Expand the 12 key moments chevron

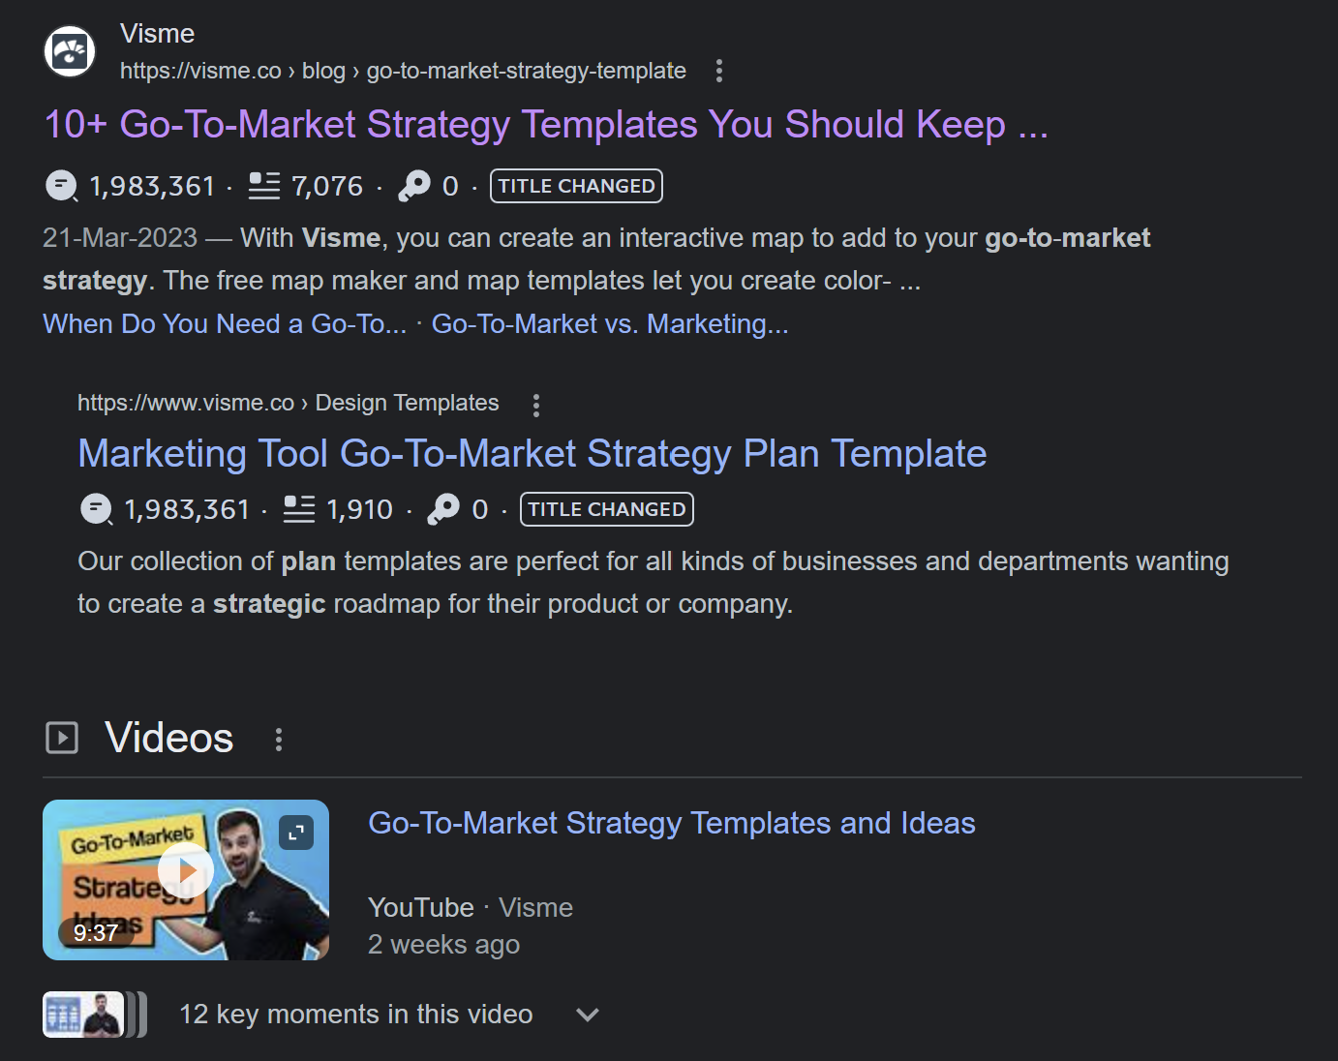pyautogui.click(x=587, y=1015)
